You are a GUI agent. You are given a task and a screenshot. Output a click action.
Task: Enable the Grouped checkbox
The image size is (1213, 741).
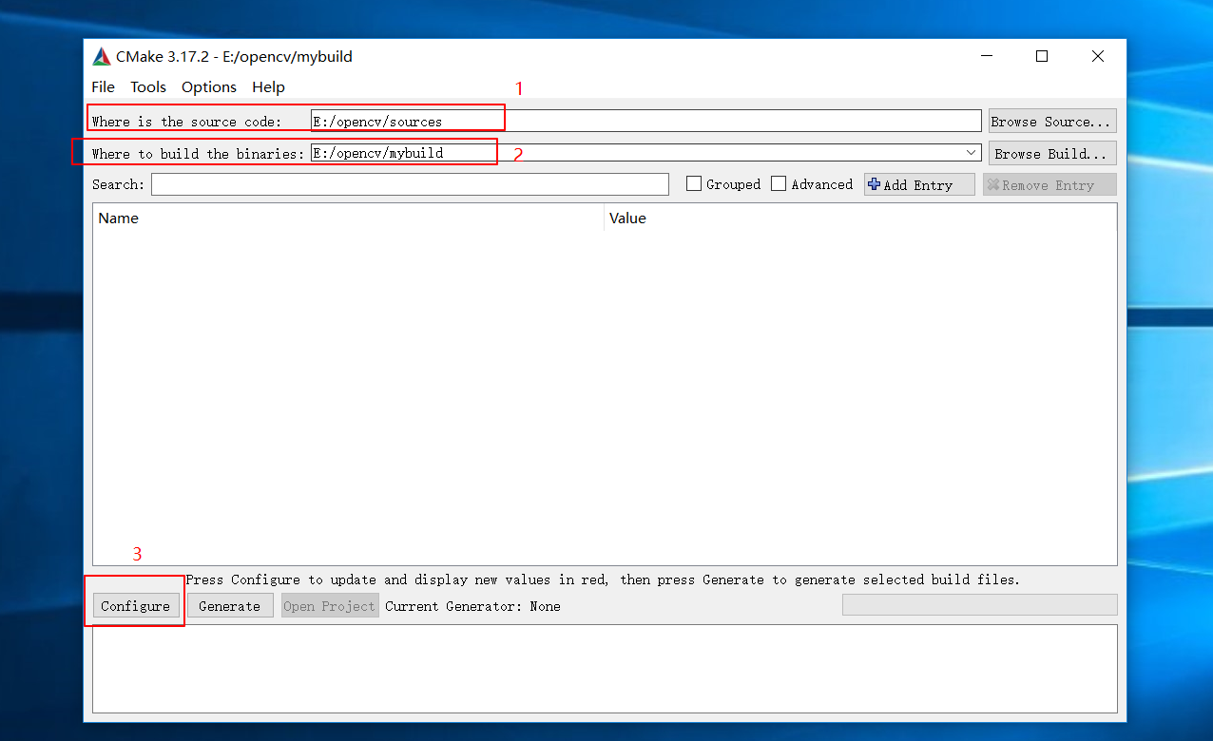point(694,184)
